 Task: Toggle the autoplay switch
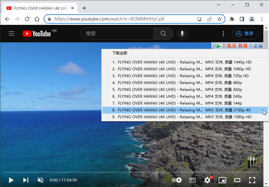pyautogui.click(x=177, y=180)
